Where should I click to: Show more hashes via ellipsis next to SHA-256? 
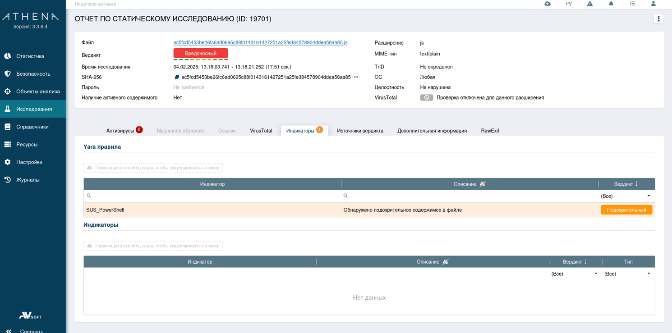coord(356,77)
